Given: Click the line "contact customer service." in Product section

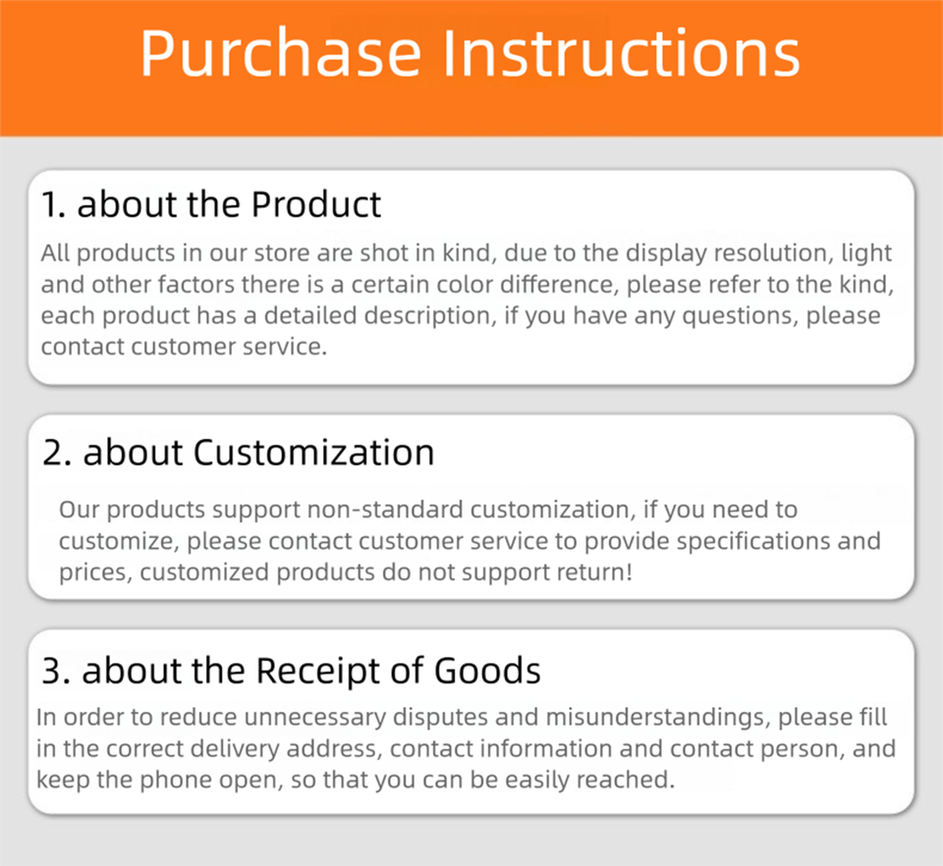Looking at the screenshot, I should pos(183,347).
